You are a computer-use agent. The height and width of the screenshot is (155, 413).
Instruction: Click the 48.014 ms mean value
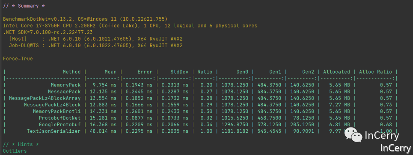tap(103, 131)
